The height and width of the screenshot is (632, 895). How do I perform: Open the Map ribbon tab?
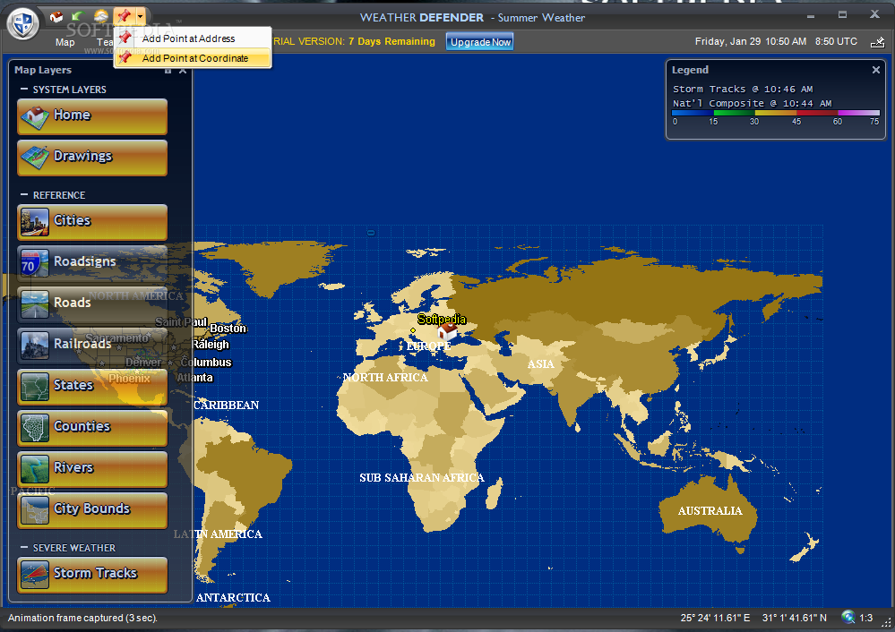(65, 42)
